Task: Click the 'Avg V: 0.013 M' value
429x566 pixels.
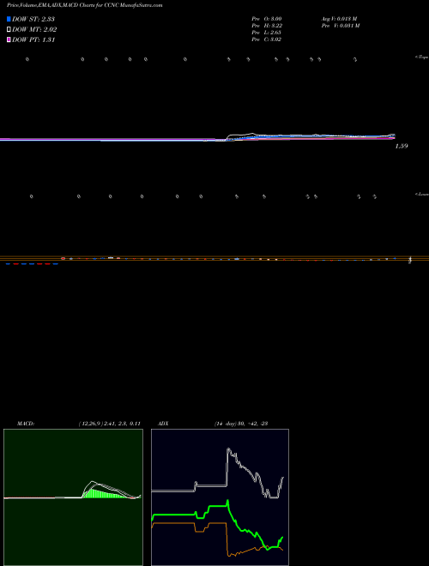Action: (340, 19)
